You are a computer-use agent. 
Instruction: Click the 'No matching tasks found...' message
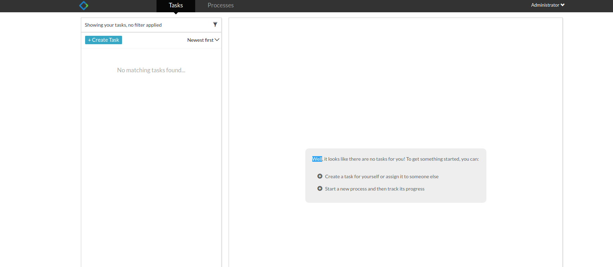151,70
